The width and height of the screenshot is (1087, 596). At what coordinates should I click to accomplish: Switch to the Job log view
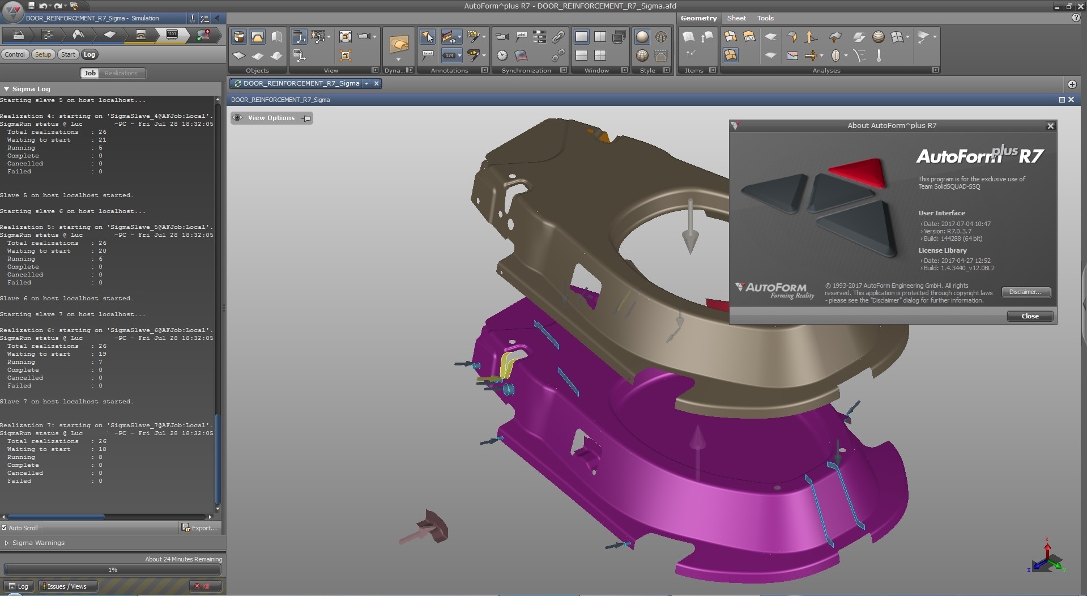click(x=90, y=73)
